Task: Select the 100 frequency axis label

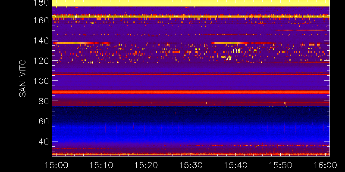Action: (x=41, y=81)
